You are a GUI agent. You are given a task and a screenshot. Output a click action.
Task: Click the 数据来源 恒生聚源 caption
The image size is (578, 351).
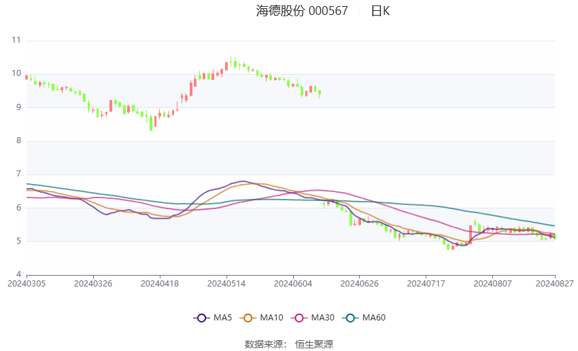[289, 344]
